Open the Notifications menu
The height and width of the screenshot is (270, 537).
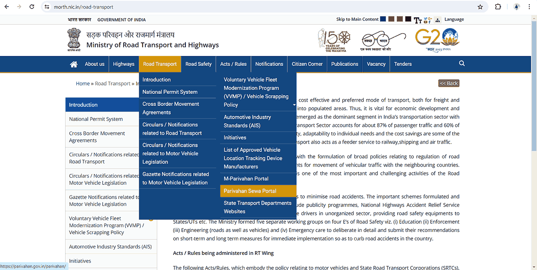(x=269, y=64)
